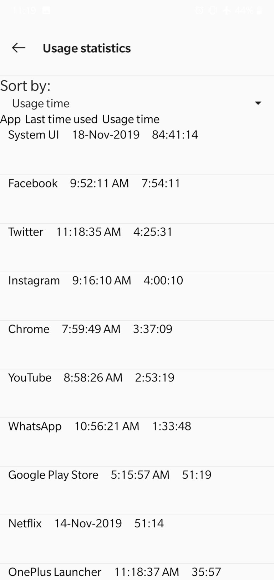The image size is (274, 580).
Task: Tap the airplane mode status icon
Action: coord(227,11)
